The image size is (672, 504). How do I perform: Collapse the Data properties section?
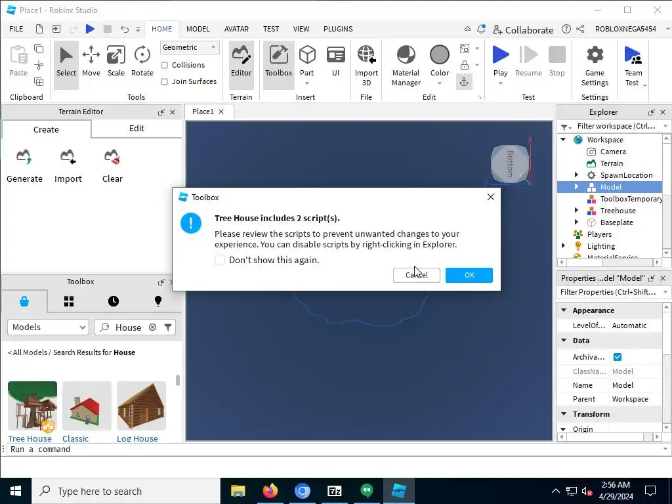pos(564,341)
